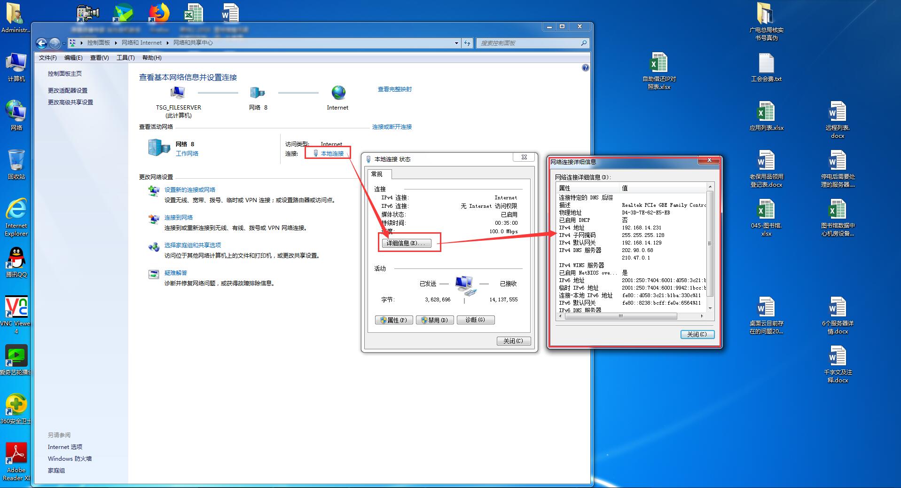Open the 回收站 recycle bin icon
Image resolution: width=901 pixels, height=488 pixels.
(16, 165)
